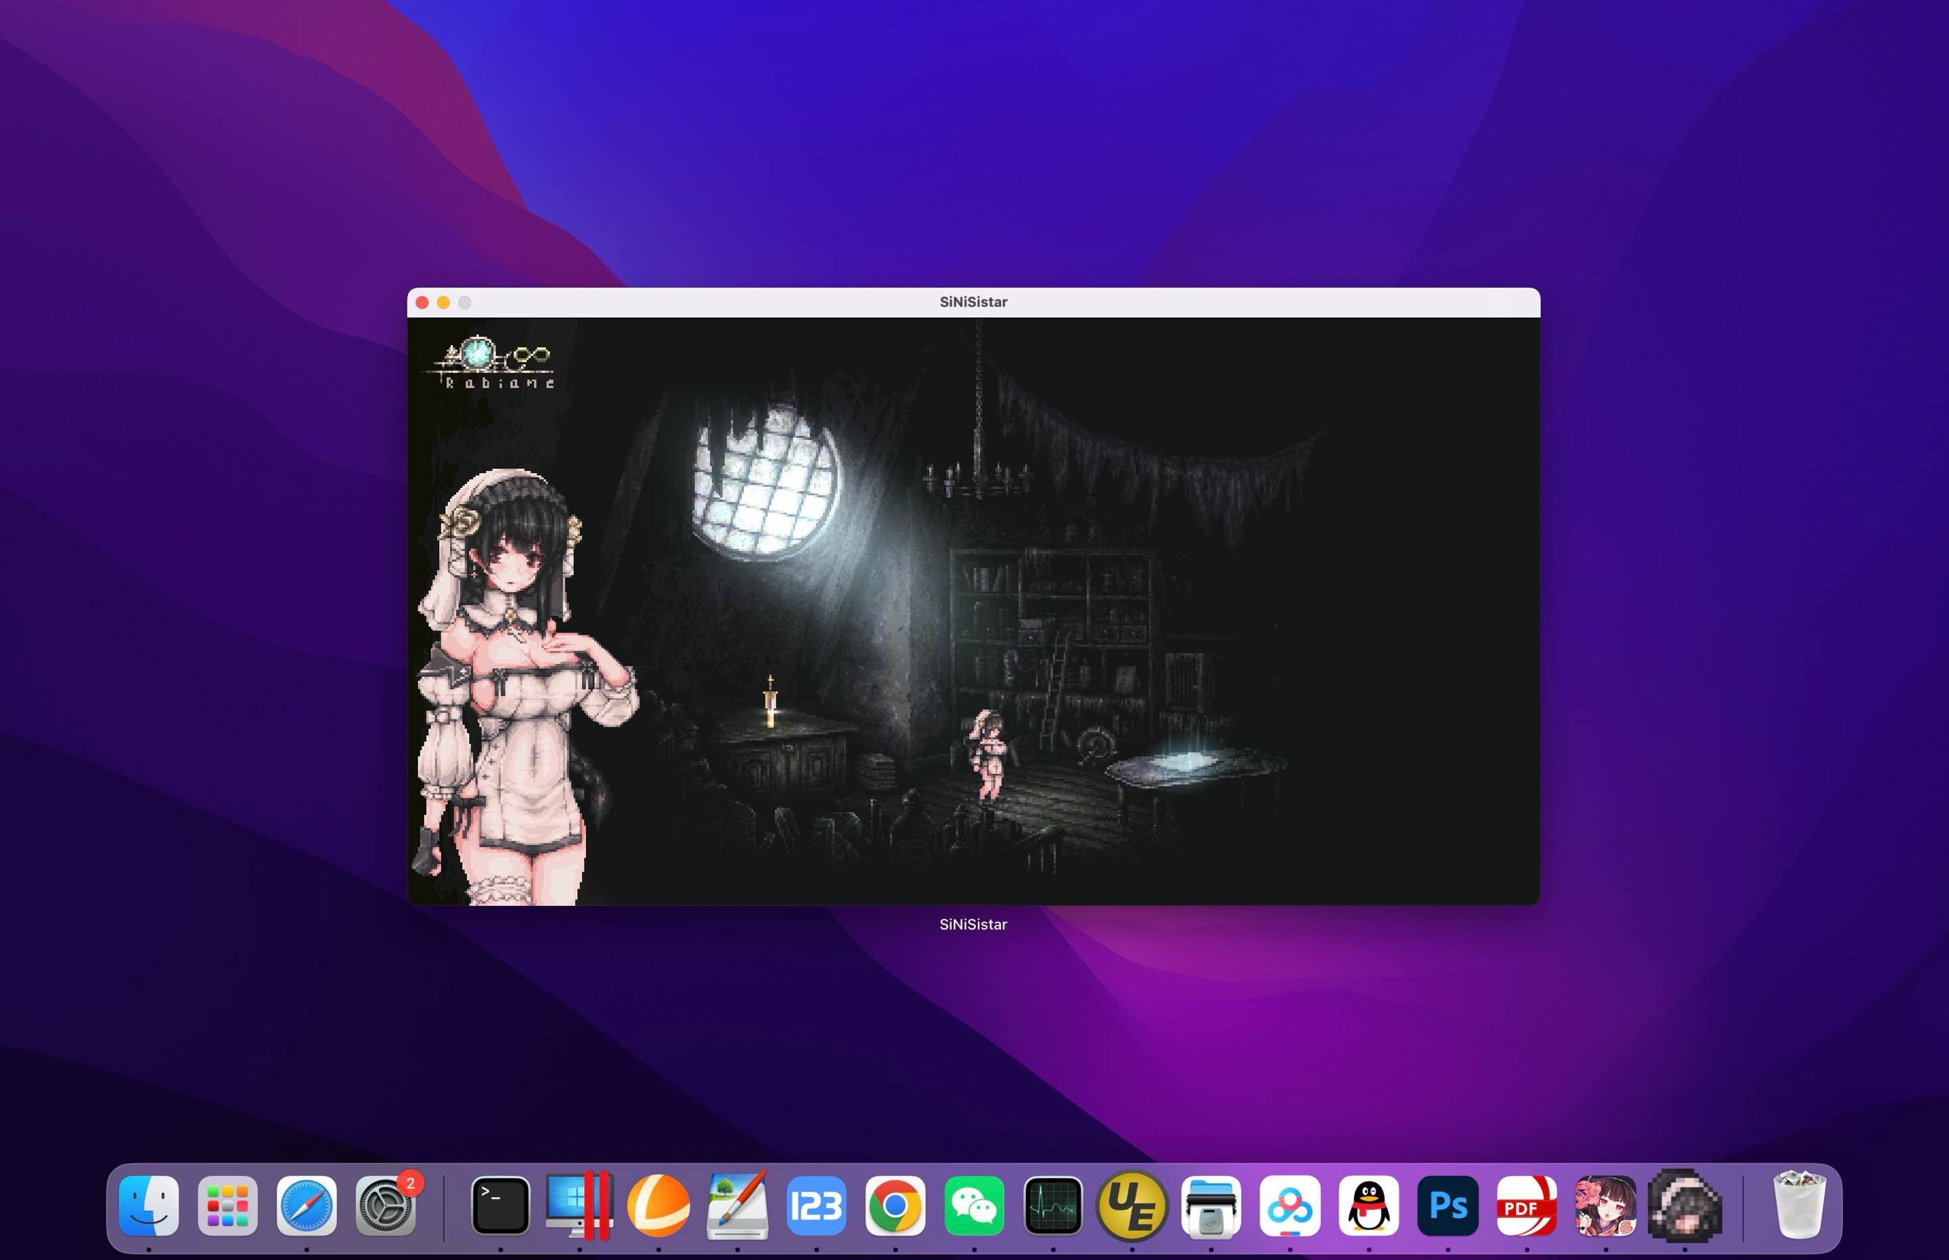1949x1260 pixels.
Task: Open the anime girl game icon
Action: tap(1605, 1206)
